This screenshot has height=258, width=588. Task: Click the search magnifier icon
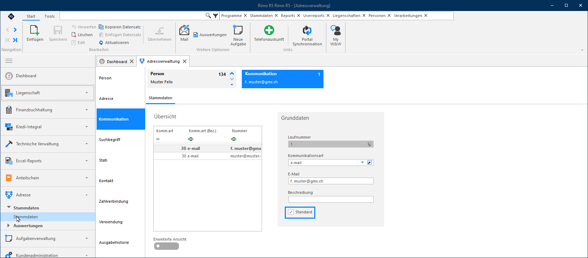[x=208, y=16]
